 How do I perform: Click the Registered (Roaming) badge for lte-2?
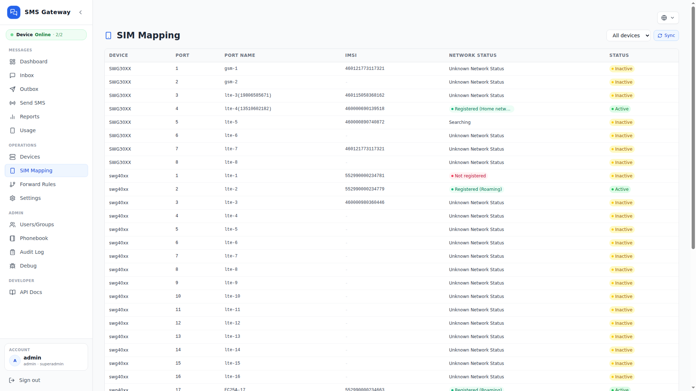pyautogui.click(x=476, y=189)
